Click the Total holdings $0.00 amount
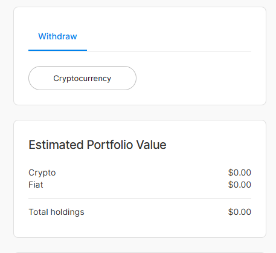Viewport: 276px width, 253px height. point(240,212)
